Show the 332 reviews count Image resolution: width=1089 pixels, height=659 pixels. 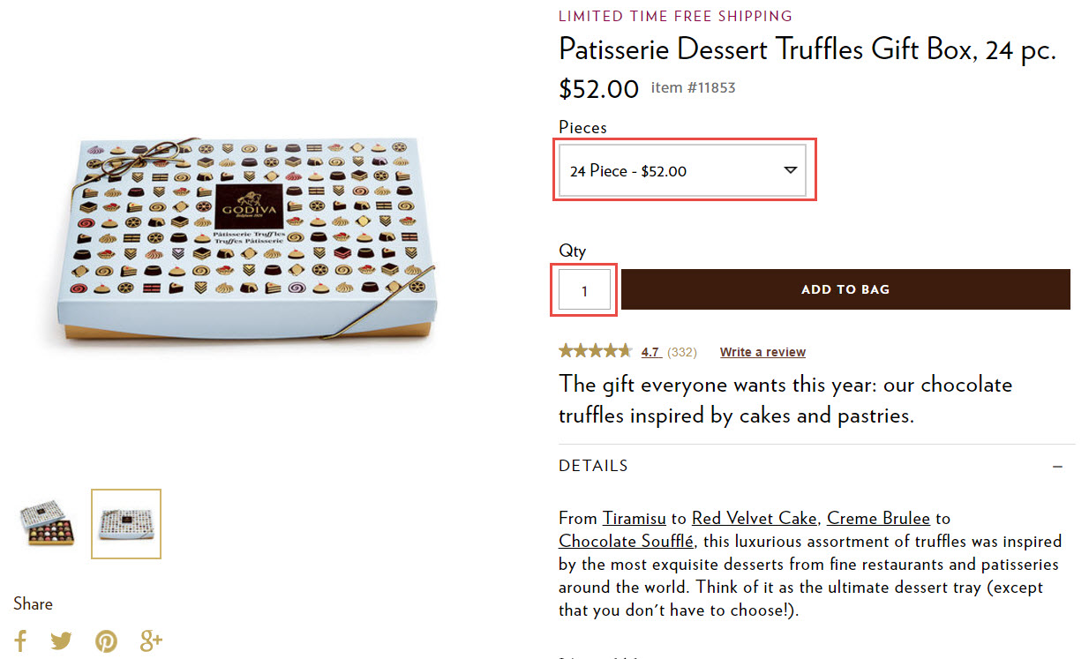(x=681, y=352)
